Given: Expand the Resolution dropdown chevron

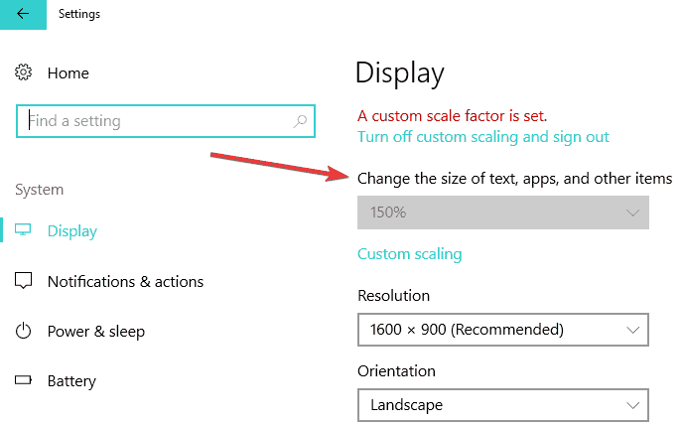Looking at the screenshot, I should point(633,329).
